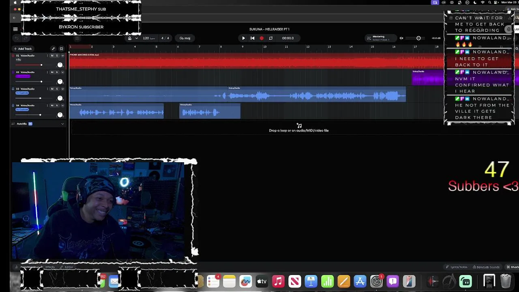The image size is (519, 292).
Task: Click the track view options icon
Action: (x=61, y=49)
